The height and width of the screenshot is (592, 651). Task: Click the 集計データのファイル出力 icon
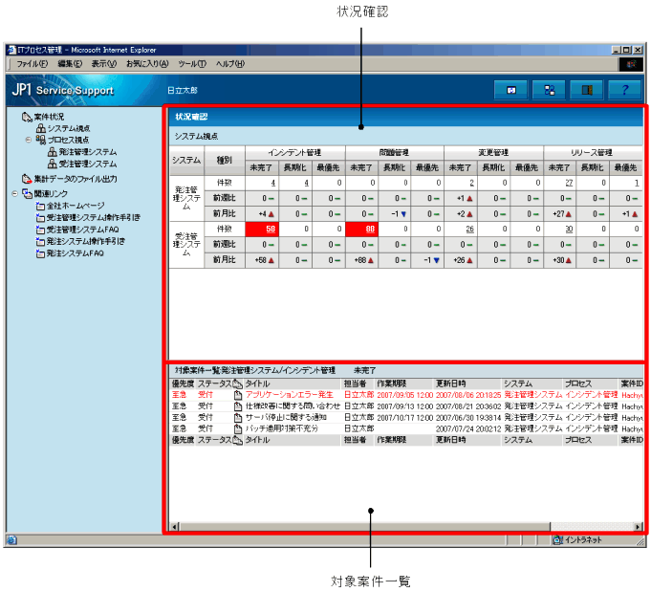pyautogui.click(x=27, y=179)
